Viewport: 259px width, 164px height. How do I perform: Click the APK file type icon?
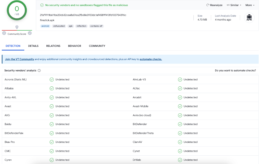[249, 18]
